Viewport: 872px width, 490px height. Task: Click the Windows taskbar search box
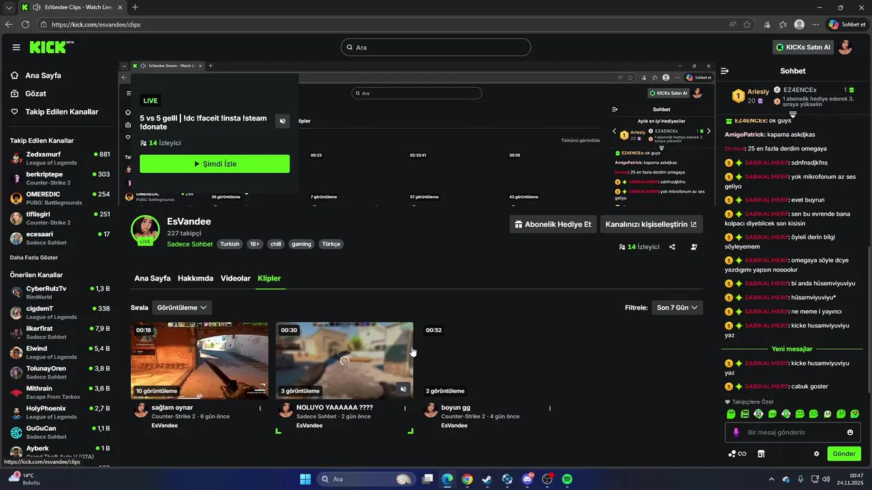367,479
